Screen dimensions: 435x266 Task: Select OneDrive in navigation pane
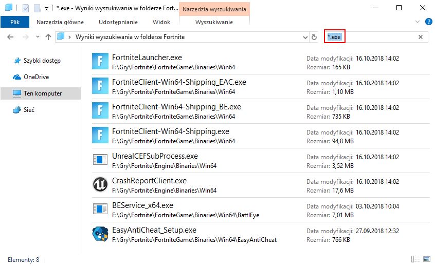[x=37, y=77]
